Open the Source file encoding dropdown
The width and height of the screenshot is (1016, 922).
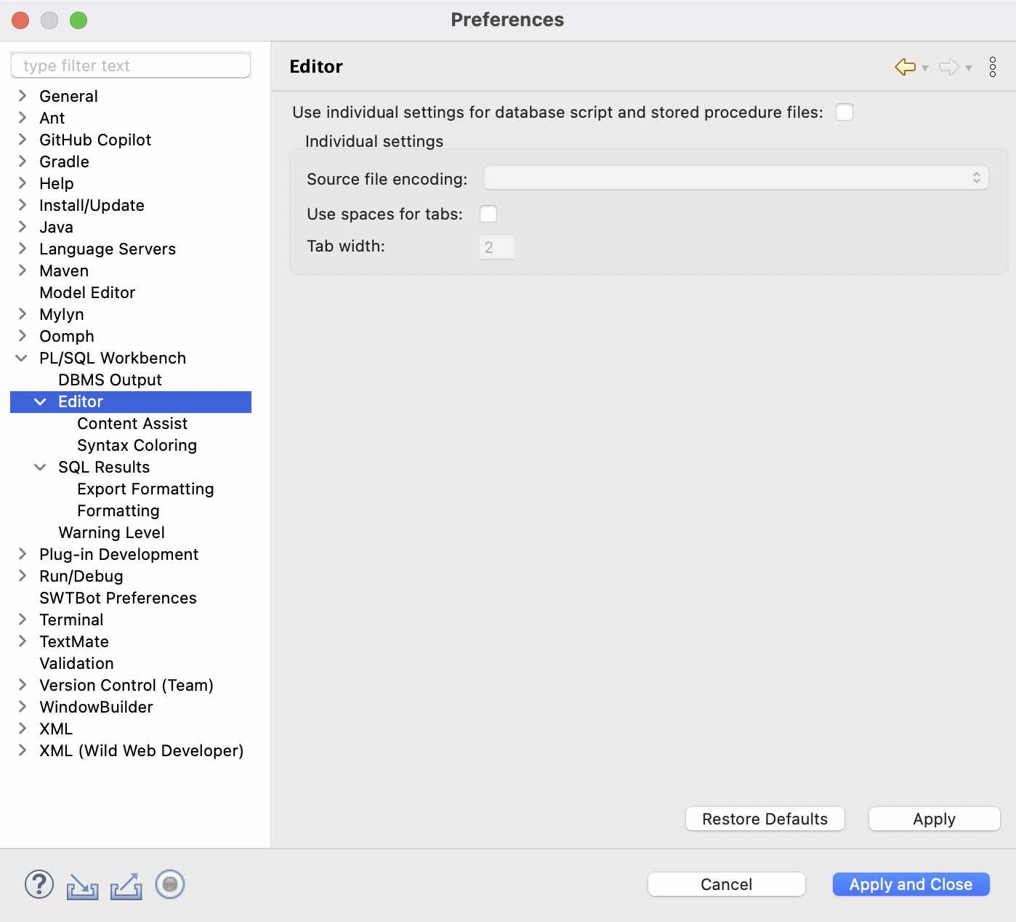tap(976, 177)
